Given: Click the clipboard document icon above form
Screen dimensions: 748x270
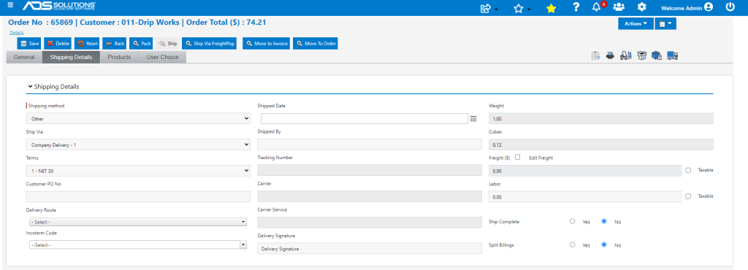Looking at the screenshot, I should click(x=595, y=55).
